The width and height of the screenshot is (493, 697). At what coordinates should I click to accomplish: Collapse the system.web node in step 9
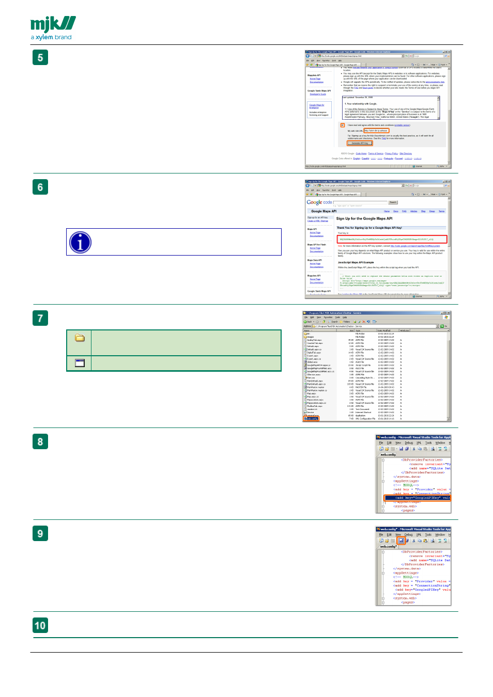383,598
